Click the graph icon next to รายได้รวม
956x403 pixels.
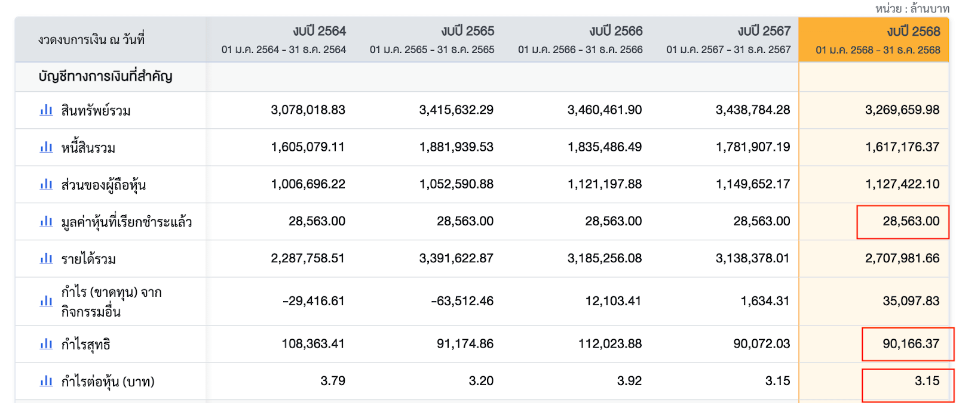pos(46,259)
